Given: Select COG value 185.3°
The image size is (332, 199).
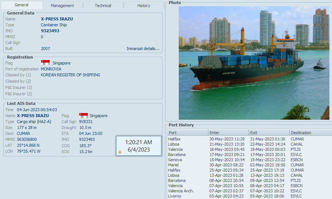Looking at the screenshot, I should [x=85, y=146].
